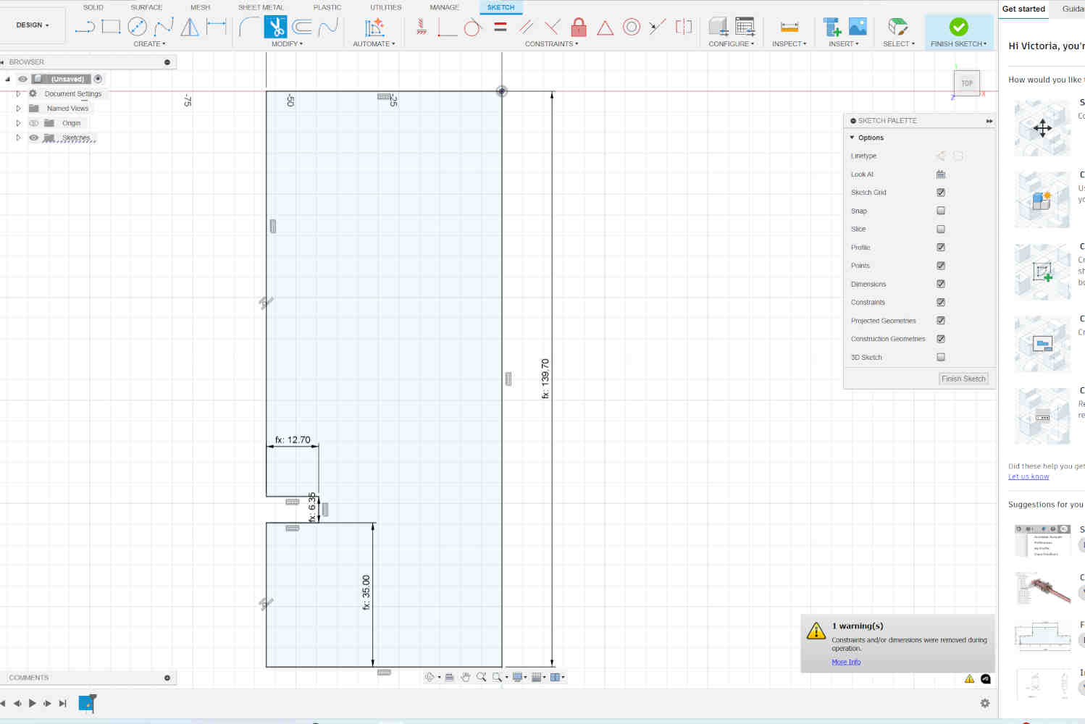Open timeline settings gear icon
Image resolution: width=1085 pixels, height=724 pixels.
[x=985, y=703]
